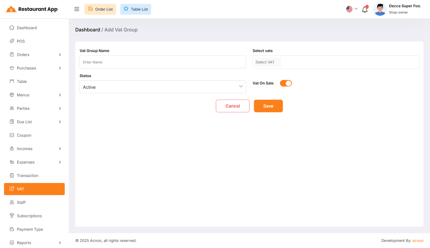Screen dimensions: 430x248
Task: Open the language flag selector
Action: pos(352,9)
